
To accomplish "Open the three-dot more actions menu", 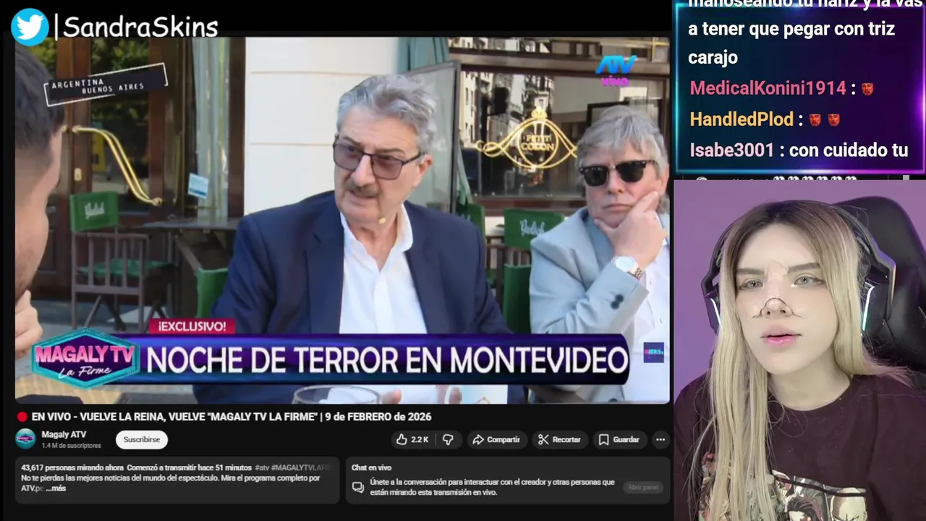I will (660, 439).
